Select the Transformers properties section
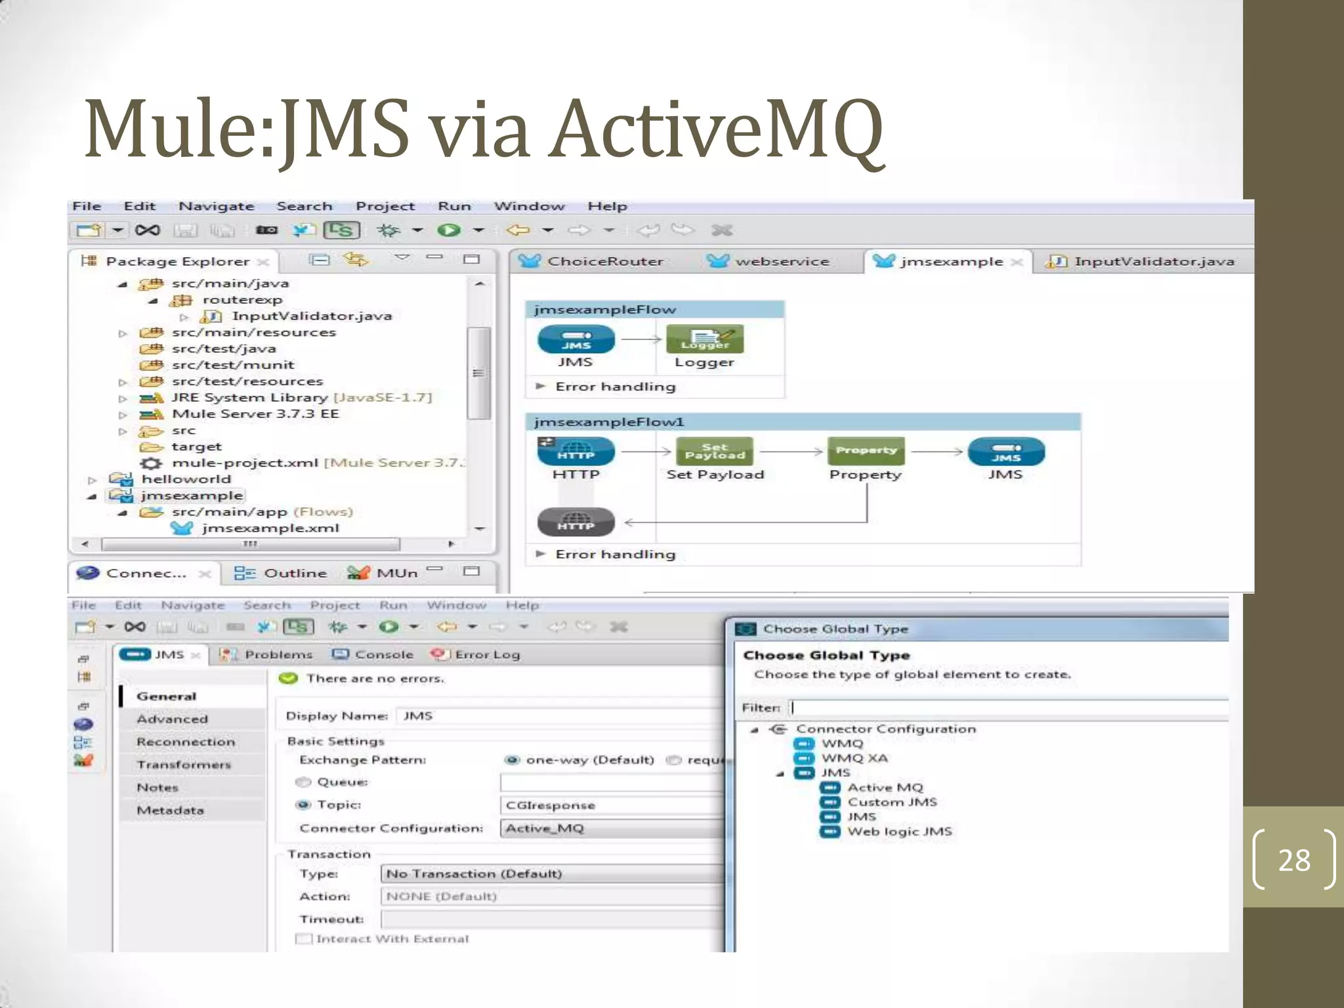This screenshot has height=1008, width=1344. pos(192,765)
